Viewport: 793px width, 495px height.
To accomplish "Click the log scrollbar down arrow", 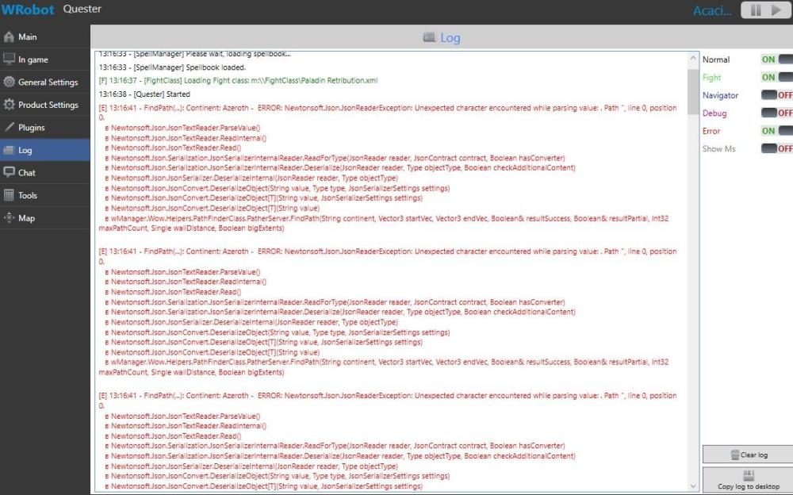I will click(693, 486).
